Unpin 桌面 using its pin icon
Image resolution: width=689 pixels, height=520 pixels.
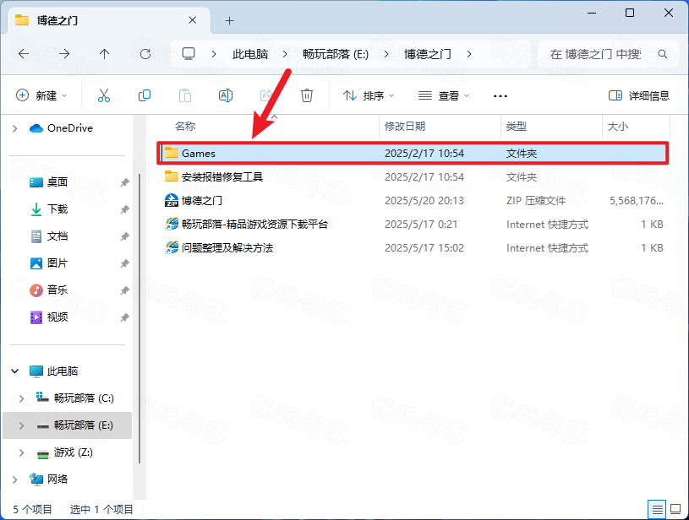point(125,182)
